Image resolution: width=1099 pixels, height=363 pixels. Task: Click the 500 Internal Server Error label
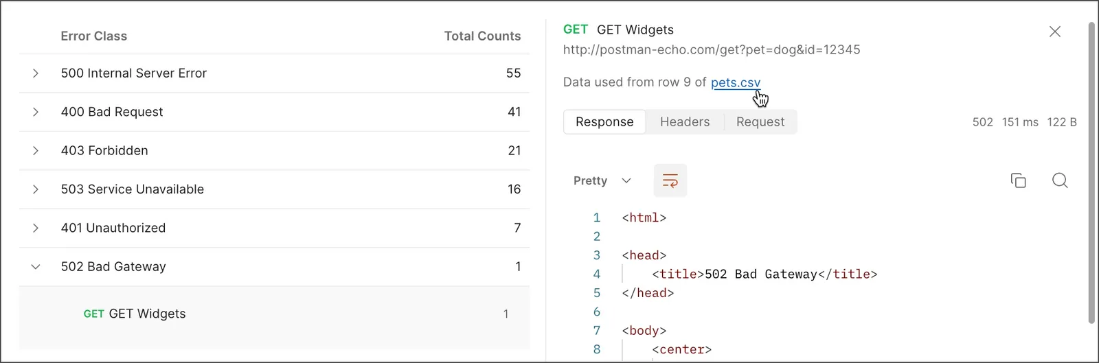coord(134,73)
